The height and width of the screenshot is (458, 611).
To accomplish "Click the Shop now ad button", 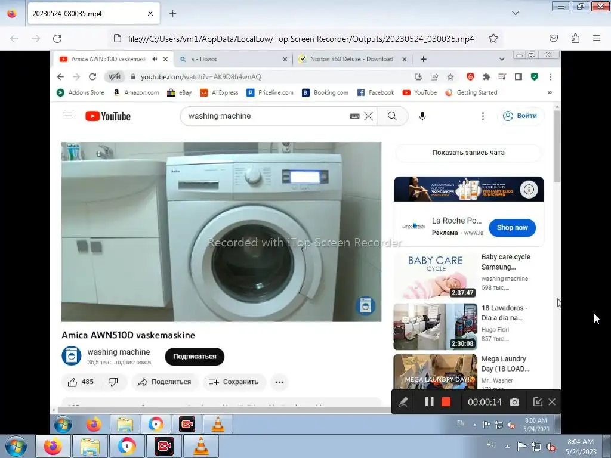I will point(513,228).
